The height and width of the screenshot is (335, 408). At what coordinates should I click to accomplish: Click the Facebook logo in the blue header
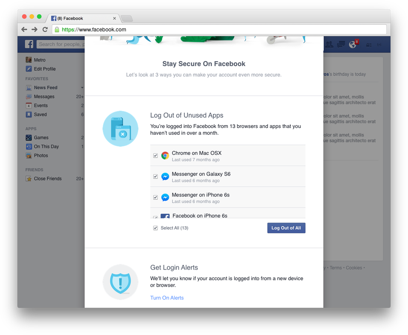tap(29, 44)
